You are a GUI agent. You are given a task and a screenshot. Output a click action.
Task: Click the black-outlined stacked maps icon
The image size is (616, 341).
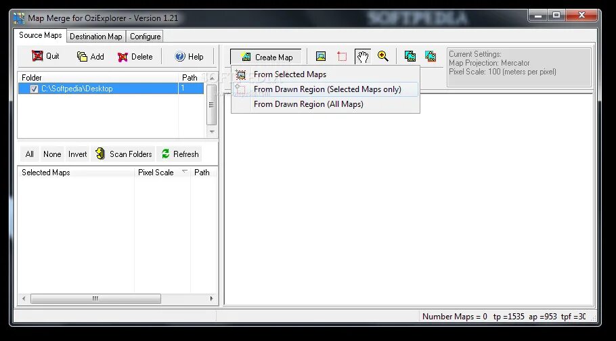point(410,56)
